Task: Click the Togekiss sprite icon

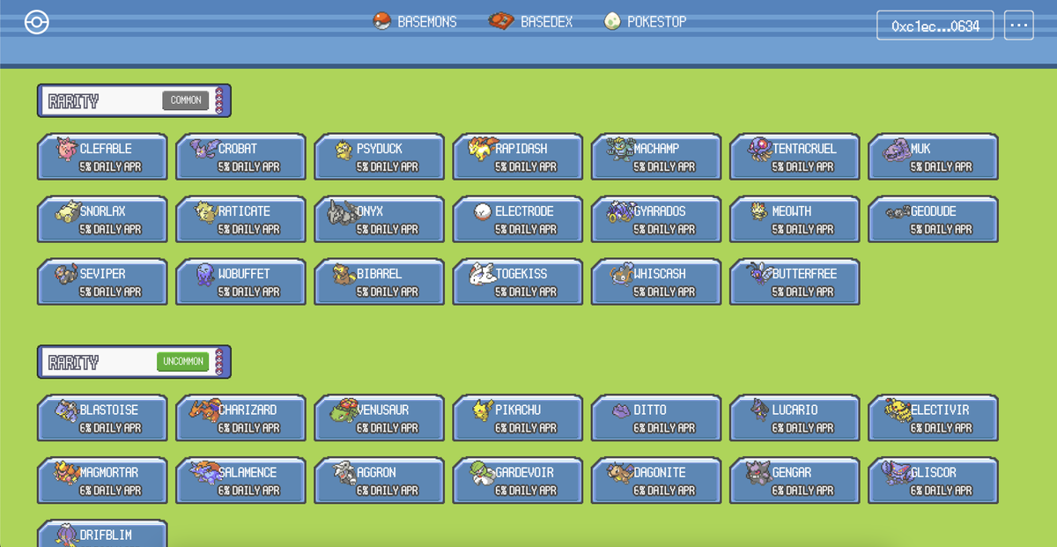Action: pos(482,274)
